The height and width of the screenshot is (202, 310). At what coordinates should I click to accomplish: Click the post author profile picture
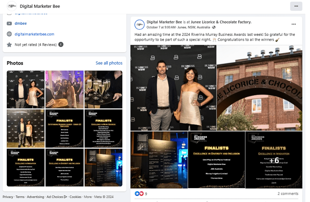point(139,24)
